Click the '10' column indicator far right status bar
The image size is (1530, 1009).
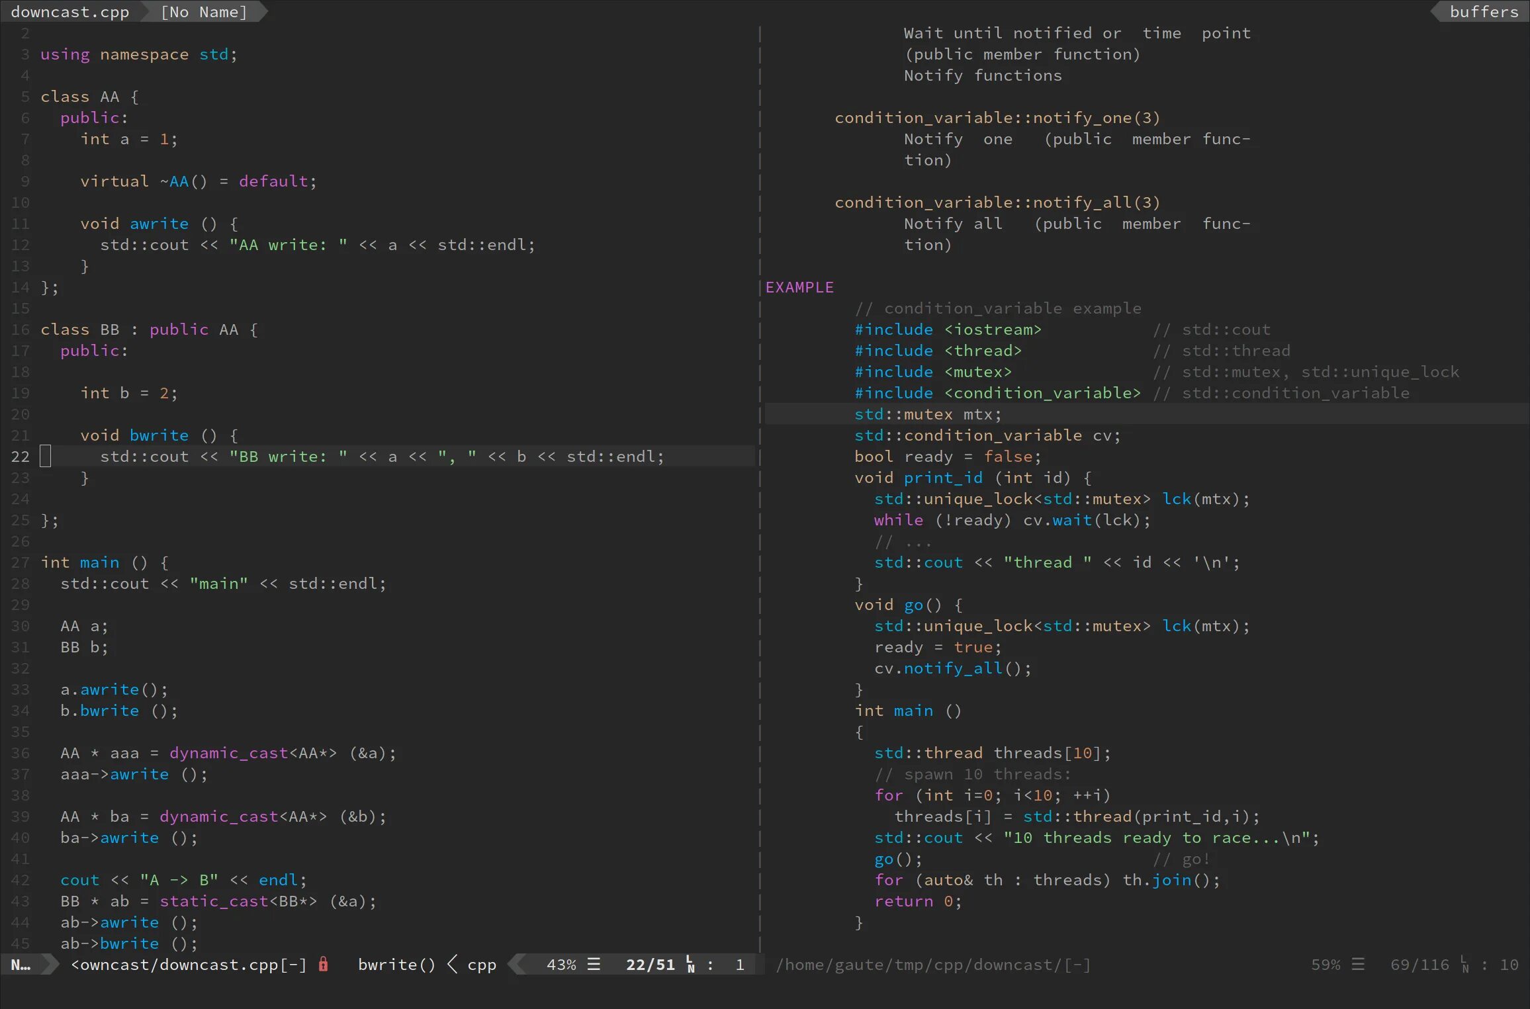1509,964
